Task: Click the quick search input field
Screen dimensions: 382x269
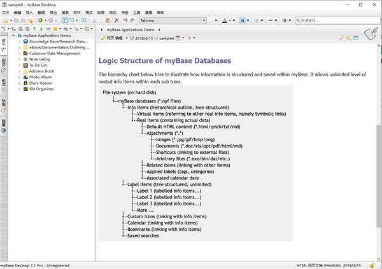Action: pos(334,20)
